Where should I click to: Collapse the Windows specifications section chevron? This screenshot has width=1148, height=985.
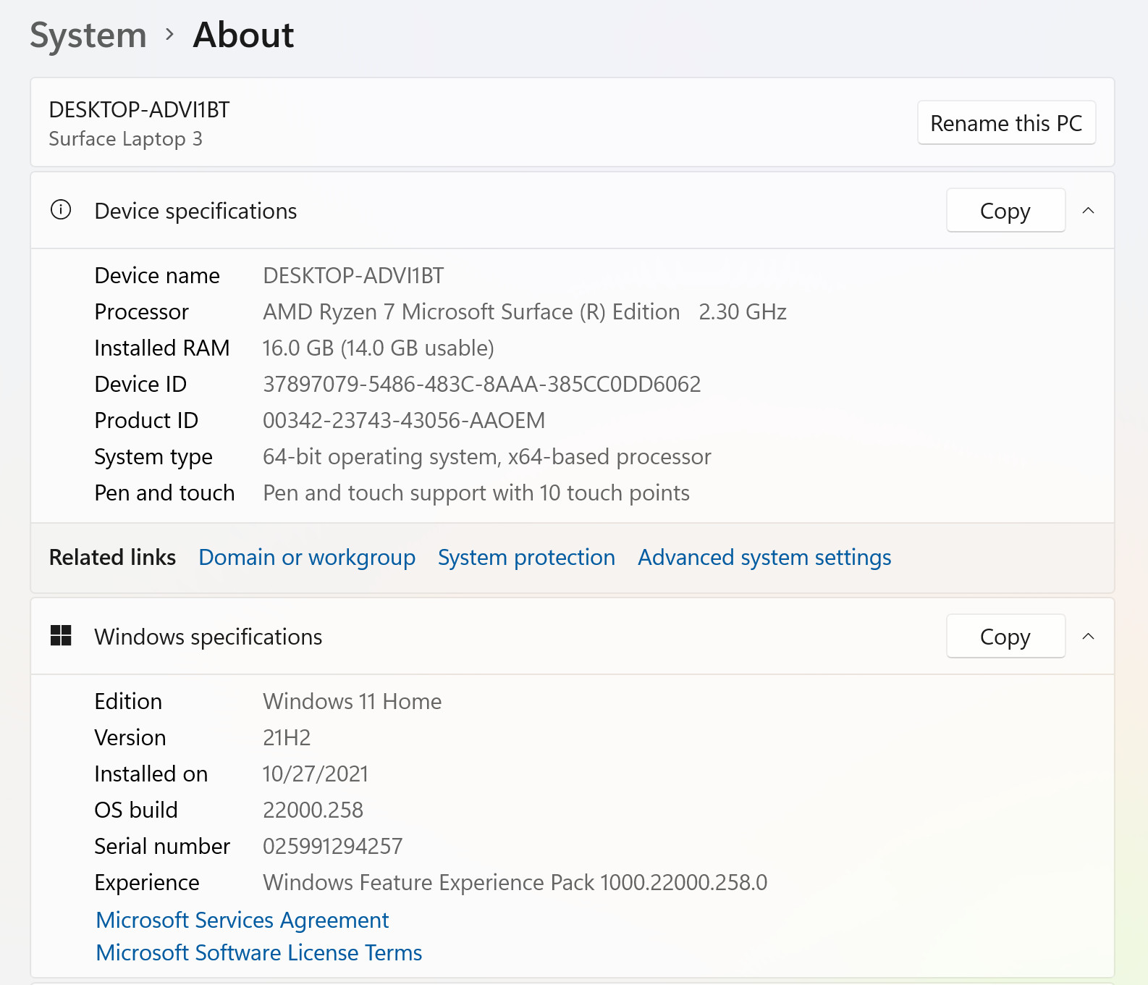[x=1088, y=637]
